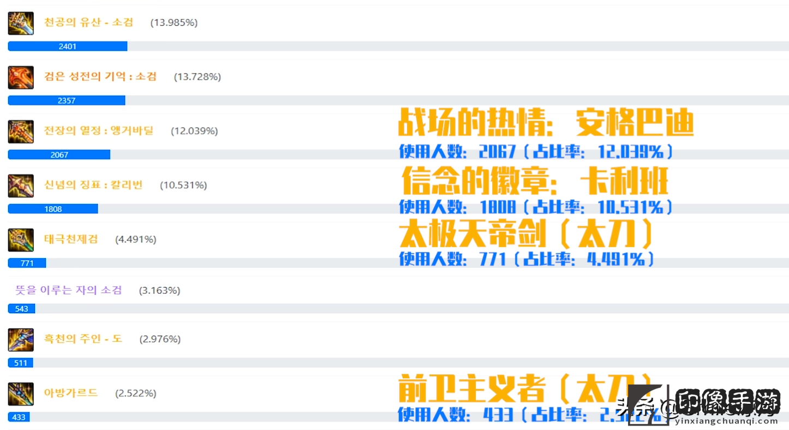This screenshot has height=430, width=789.
Task: Open the 뜻을 이루는 자의 소검 item link
Action: 69,290
